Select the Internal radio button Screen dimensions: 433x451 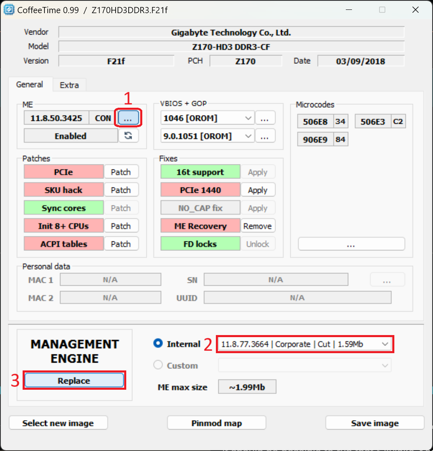point(158,344)
